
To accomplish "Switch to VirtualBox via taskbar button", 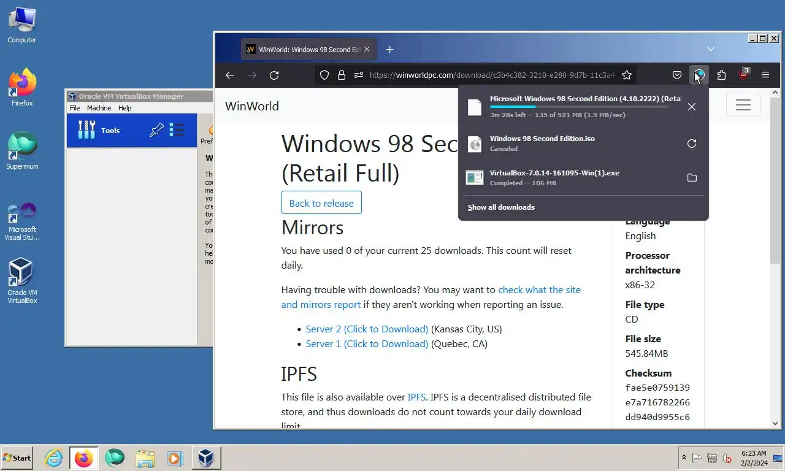I will coord(205,458).
